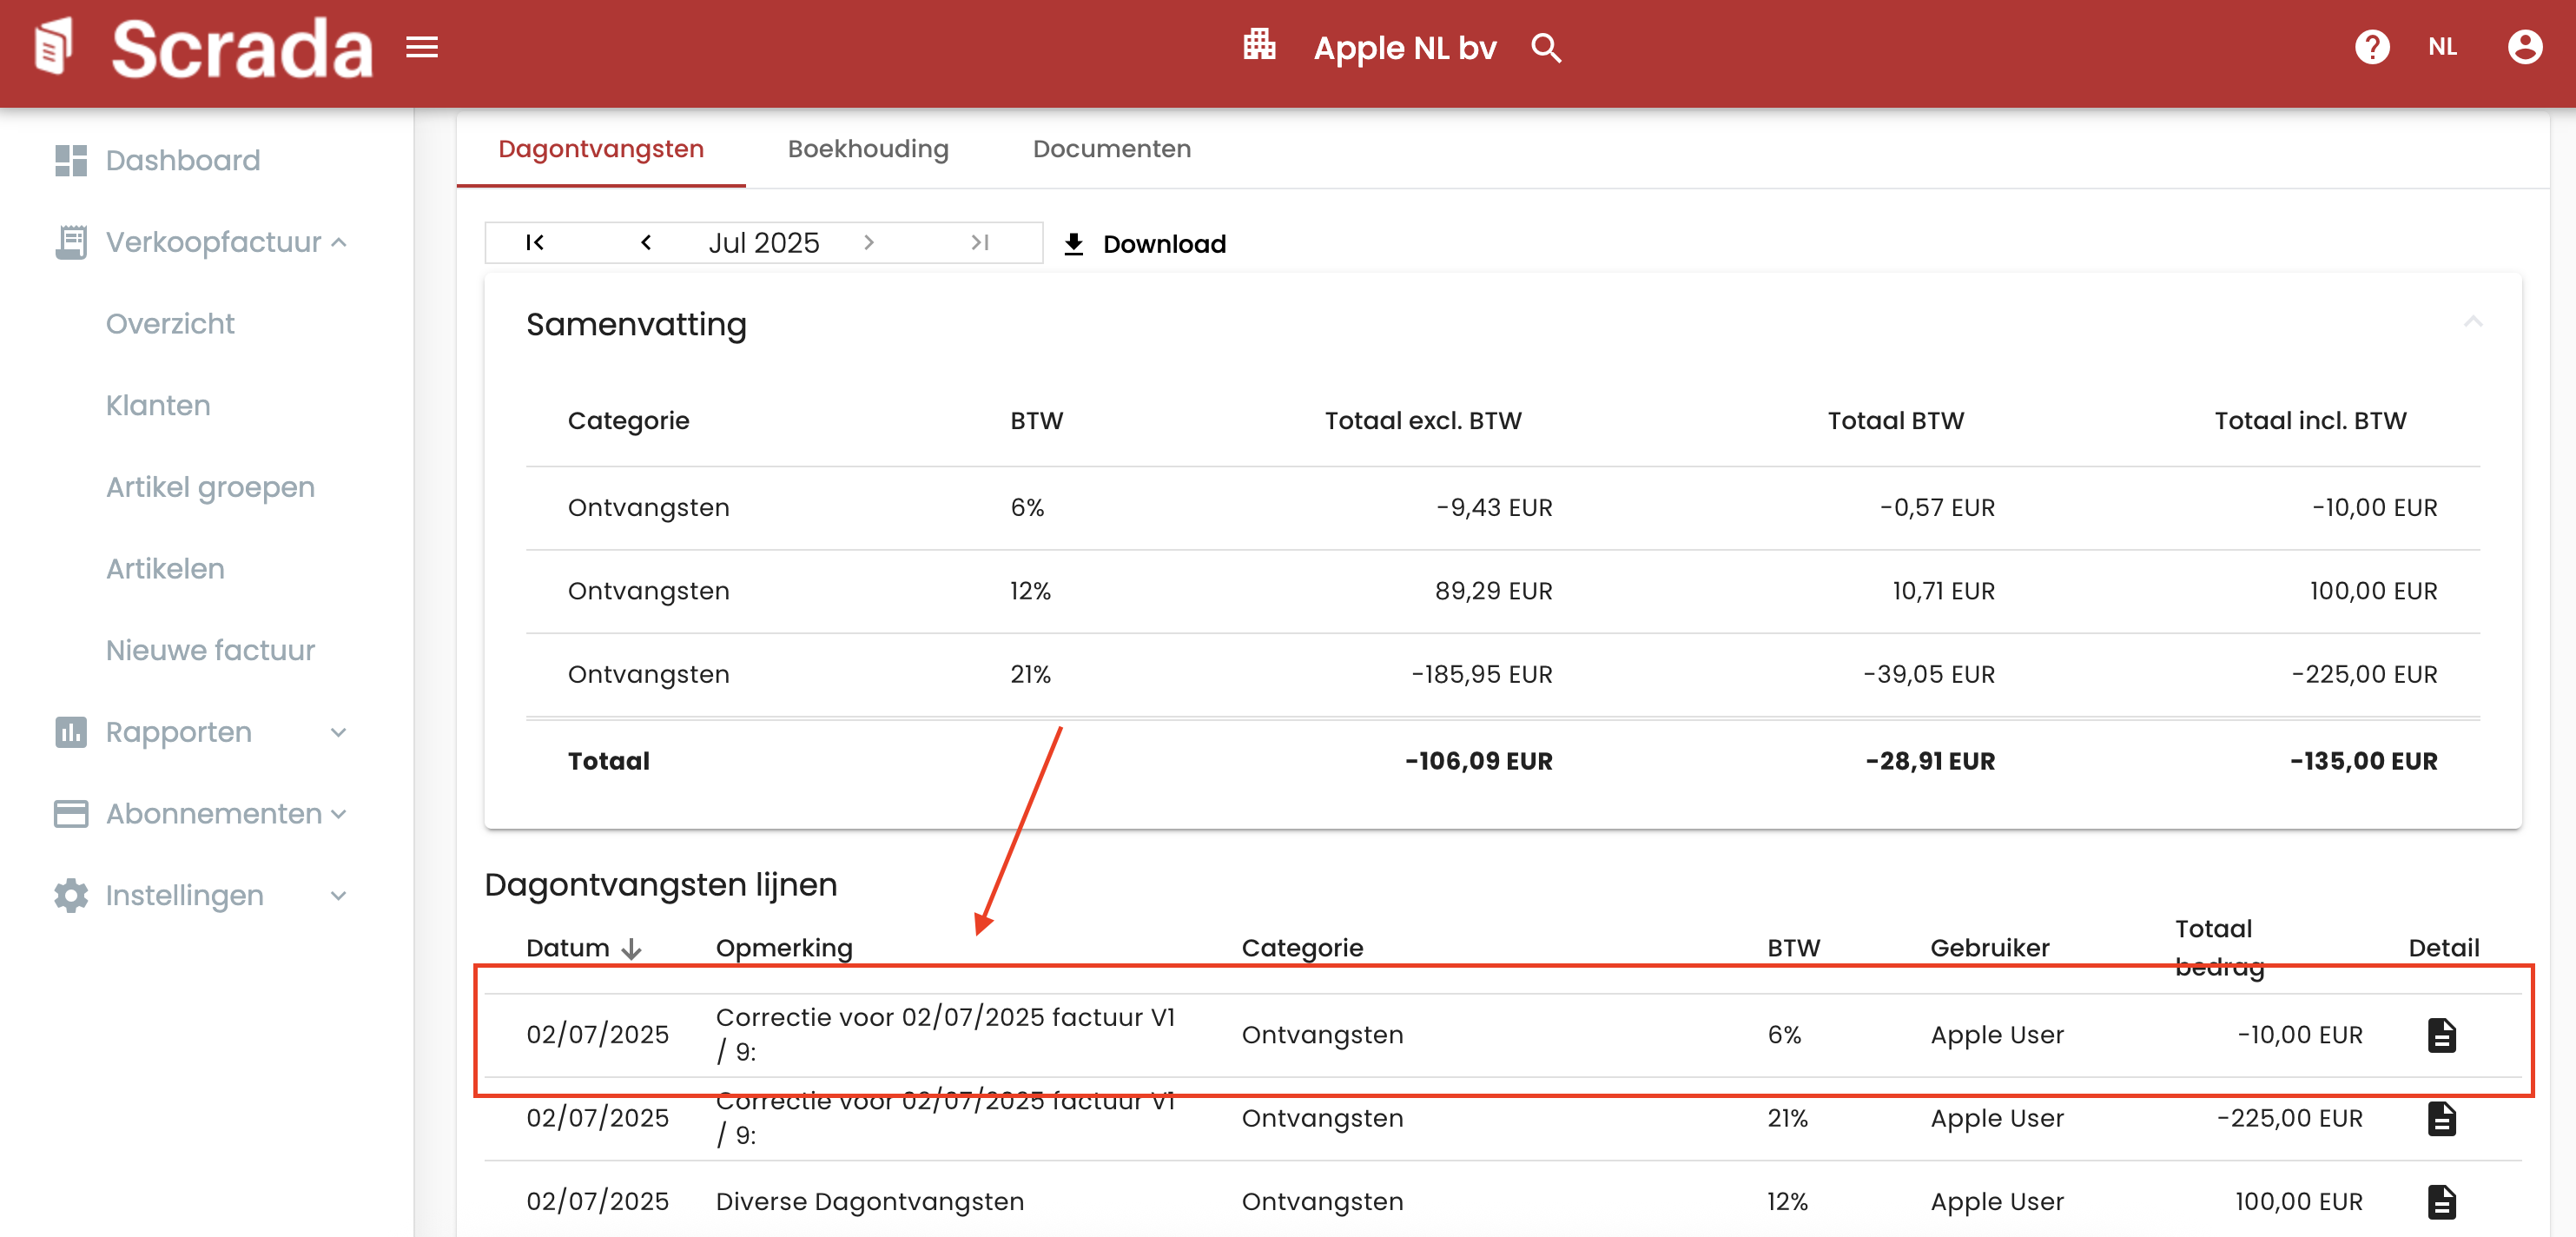The height and width of the screenshot is (1237, 2576).
Task: Open detail document icon for -10,00 EUR line
Action: pos(2441,1035)
